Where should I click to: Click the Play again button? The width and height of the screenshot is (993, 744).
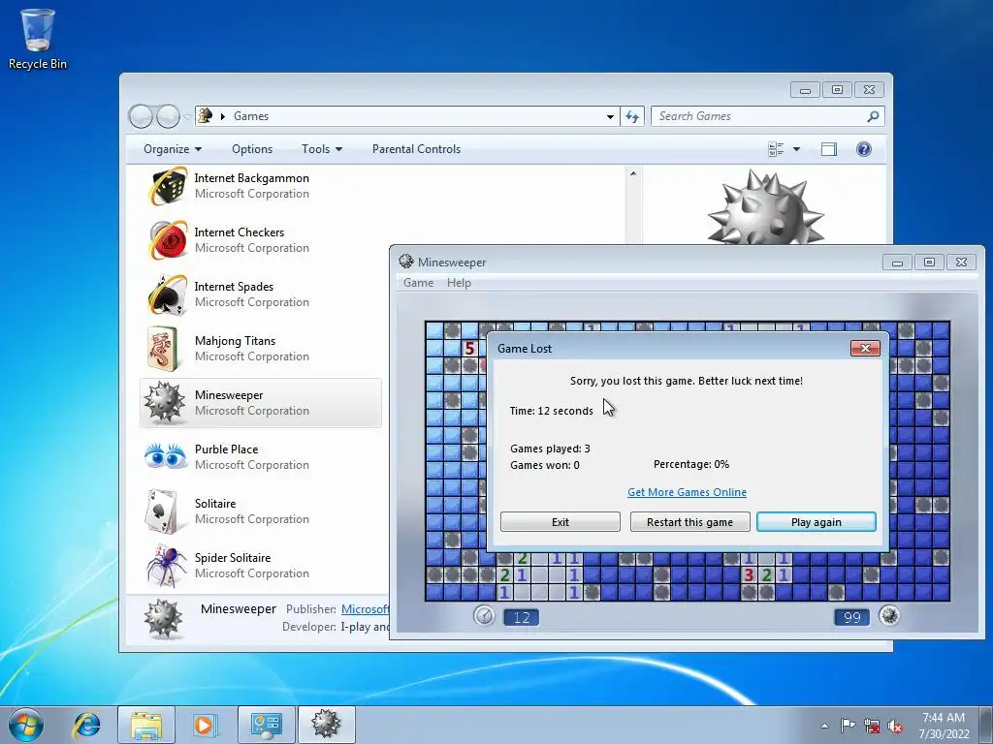(x=817, y=522)
